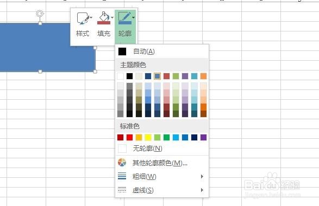Pick the darkest green shade in theme colors
This screenshot has width=319, height=206.
[176, 114]
